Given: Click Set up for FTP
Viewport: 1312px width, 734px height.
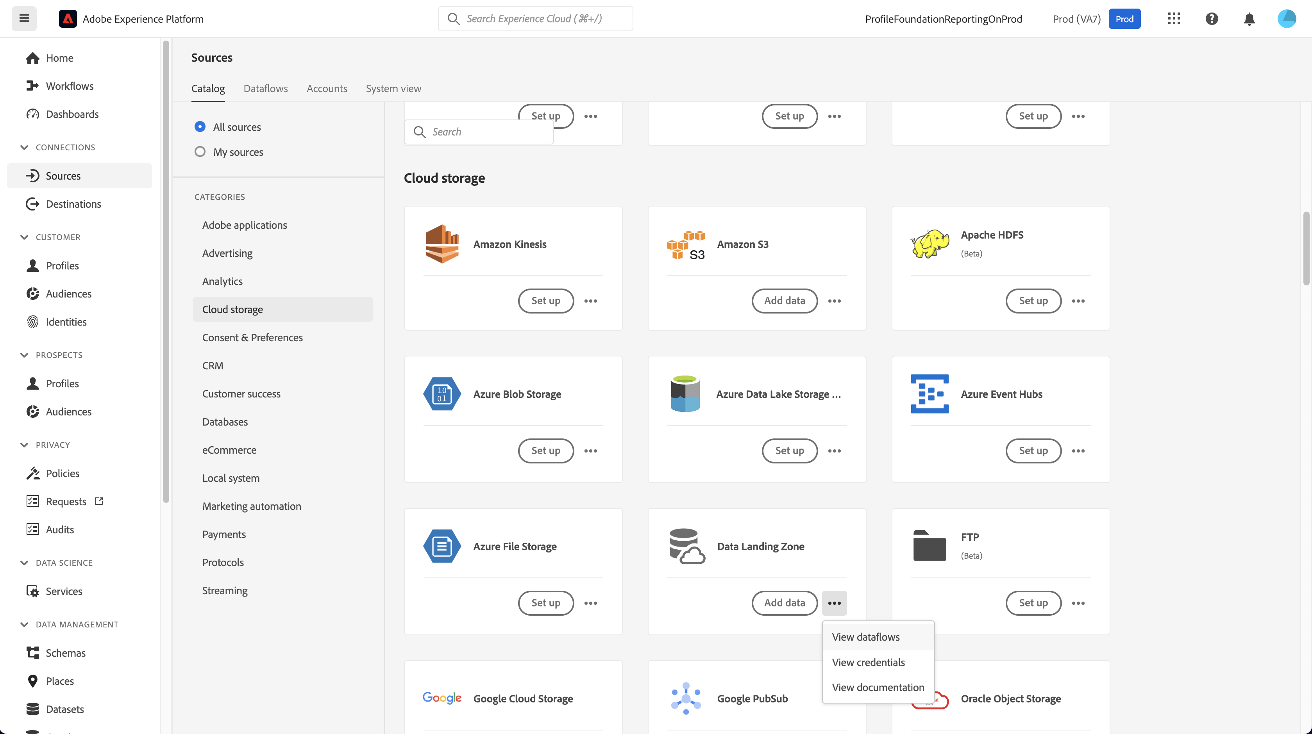Looking at the screenshot, I should (1033, 603).
